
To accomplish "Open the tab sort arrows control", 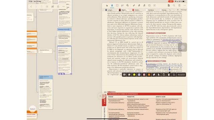I will [x=178, y=10].
